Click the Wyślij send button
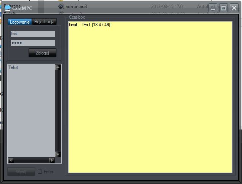242x184 pixels. 21,172
